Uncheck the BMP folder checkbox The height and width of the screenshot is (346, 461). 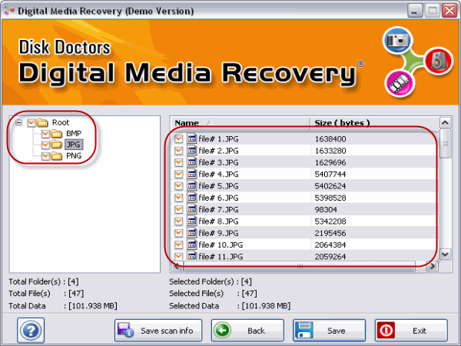[x=45, y=134]
